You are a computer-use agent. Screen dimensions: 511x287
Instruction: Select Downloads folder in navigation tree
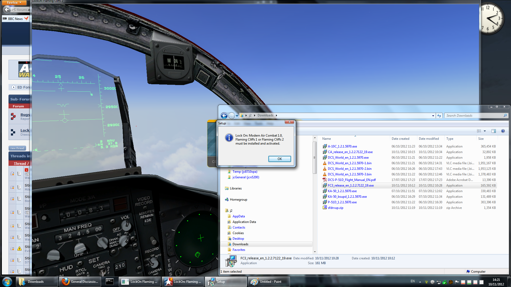coord(240,244)
